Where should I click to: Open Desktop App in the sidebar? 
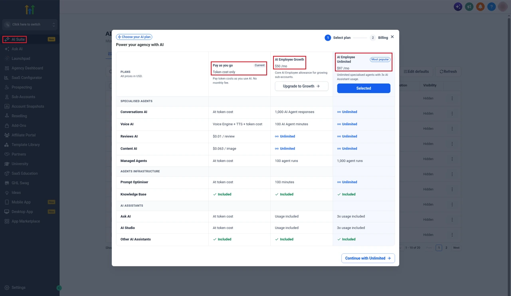[x=30, y=212]
